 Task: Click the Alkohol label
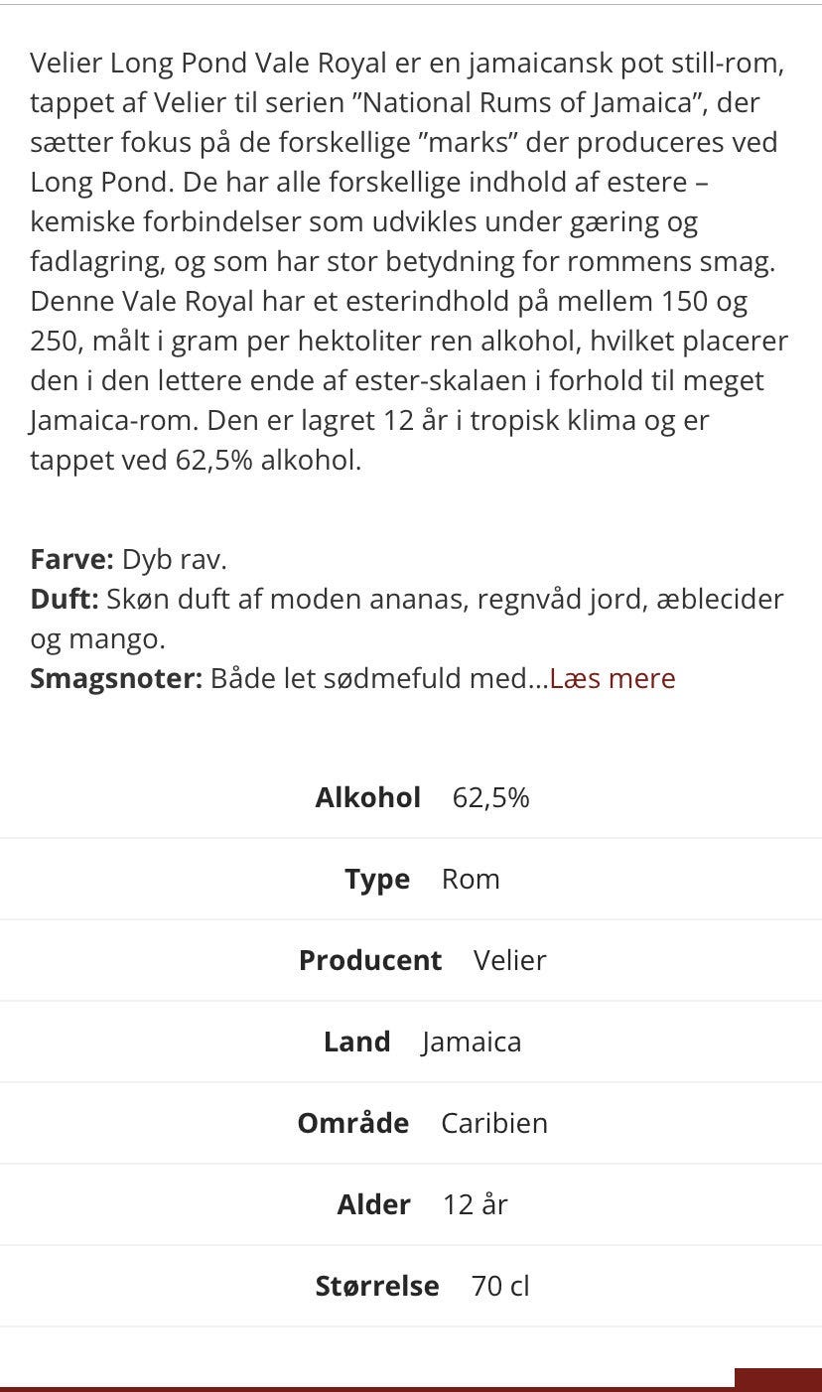368,797
